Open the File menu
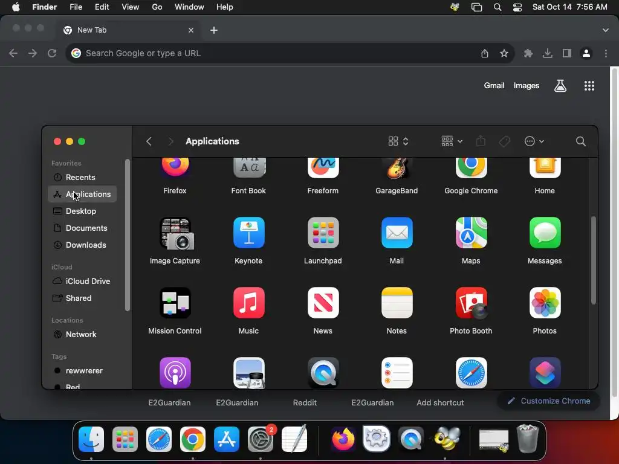 coord(76,7)
